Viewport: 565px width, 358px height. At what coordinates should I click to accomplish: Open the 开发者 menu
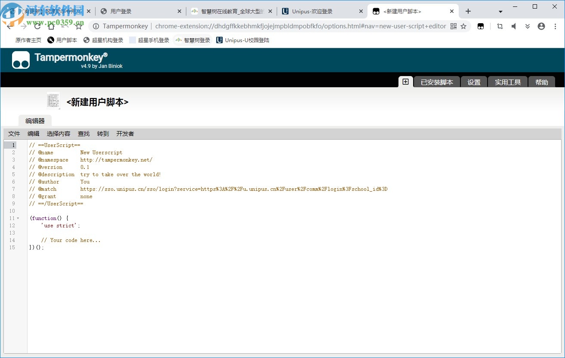(x=125, y=134)
